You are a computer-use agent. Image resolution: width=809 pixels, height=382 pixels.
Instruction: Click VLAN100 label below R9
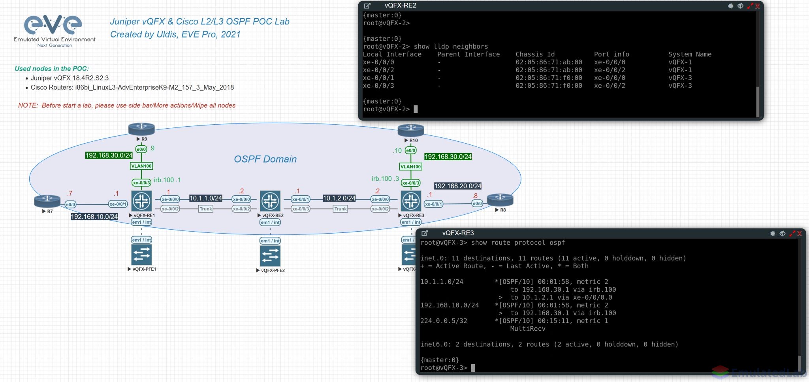141,166
